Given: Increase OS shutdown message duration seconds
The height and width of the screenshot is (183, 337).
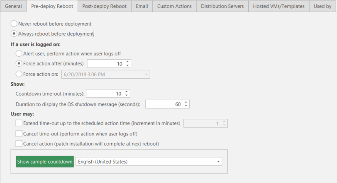Looking at the screenshot, I should pyautogui.click(x=186, y=102).
